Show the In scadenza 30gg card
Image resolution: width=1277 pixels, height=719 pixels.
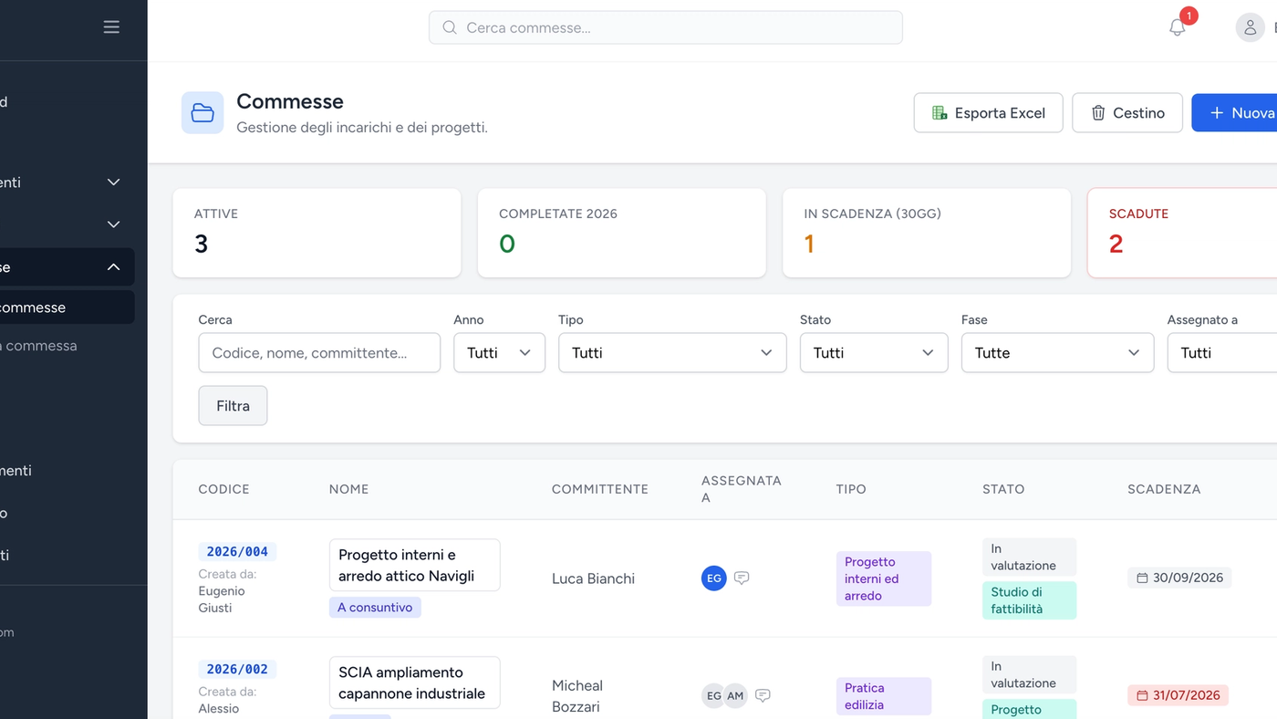(927, 233)
